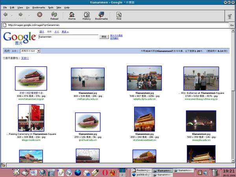Open the KDE K menu launcher
The height and width of the screenshot is (177, 236).
tap(16, 173)
